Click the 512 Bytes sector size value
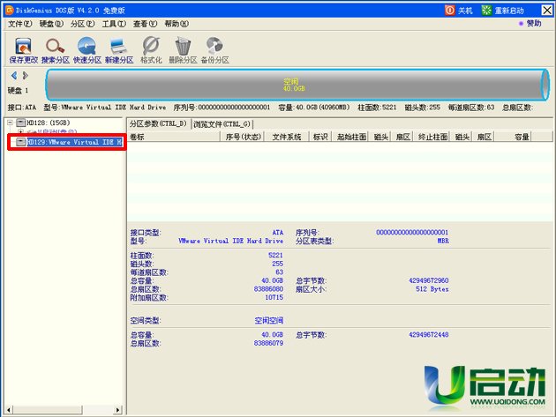This screenshot has width=556, height=417. [432, 289]
